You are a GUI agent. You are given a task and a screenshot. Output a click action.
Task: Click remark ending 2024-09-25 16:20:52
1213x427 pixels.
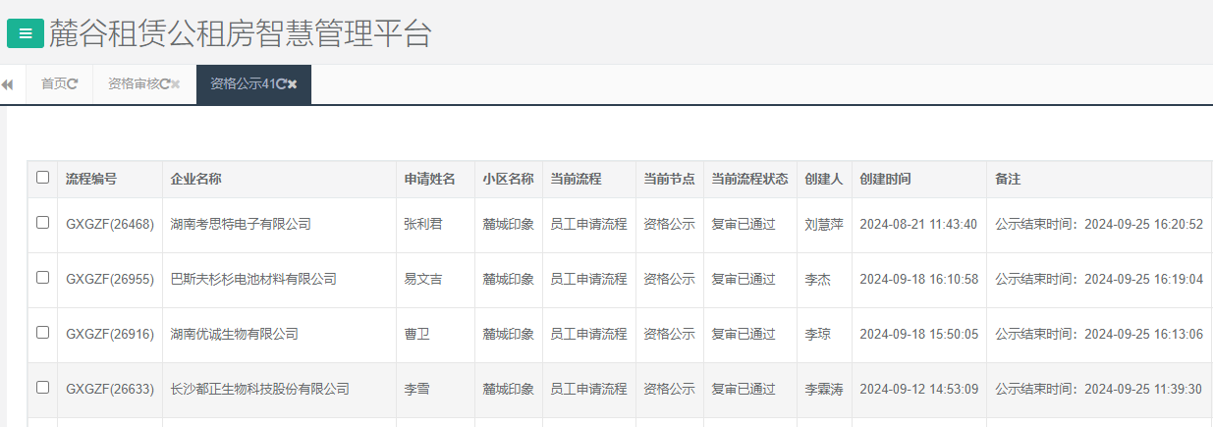pyautogui.click(x=1099, y=225)
